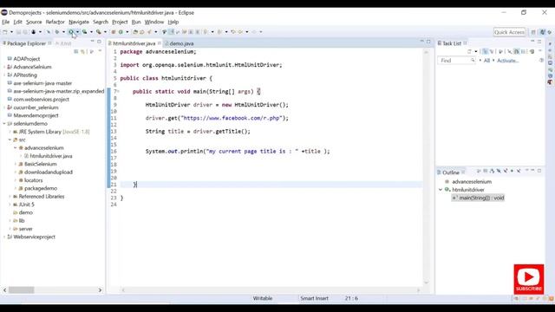Screen dimensions: 555x312
Task: Click the Activate... link in the Task List
Action: [x=507, y=61]
